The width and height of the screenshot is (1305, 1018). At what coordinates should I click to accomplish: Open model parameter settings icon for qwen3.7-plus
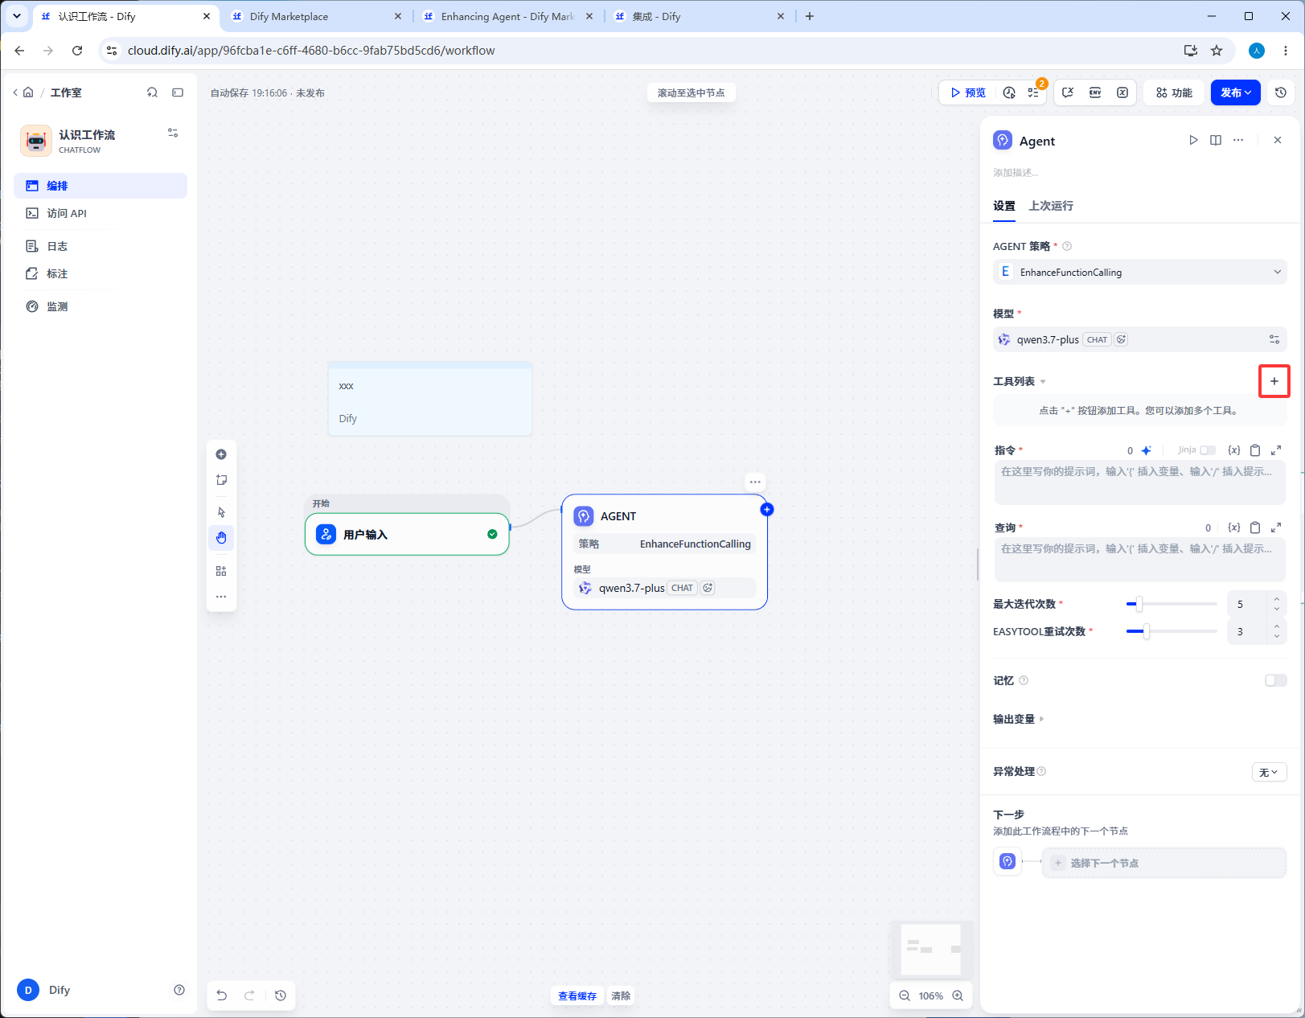click(1274, 339)
